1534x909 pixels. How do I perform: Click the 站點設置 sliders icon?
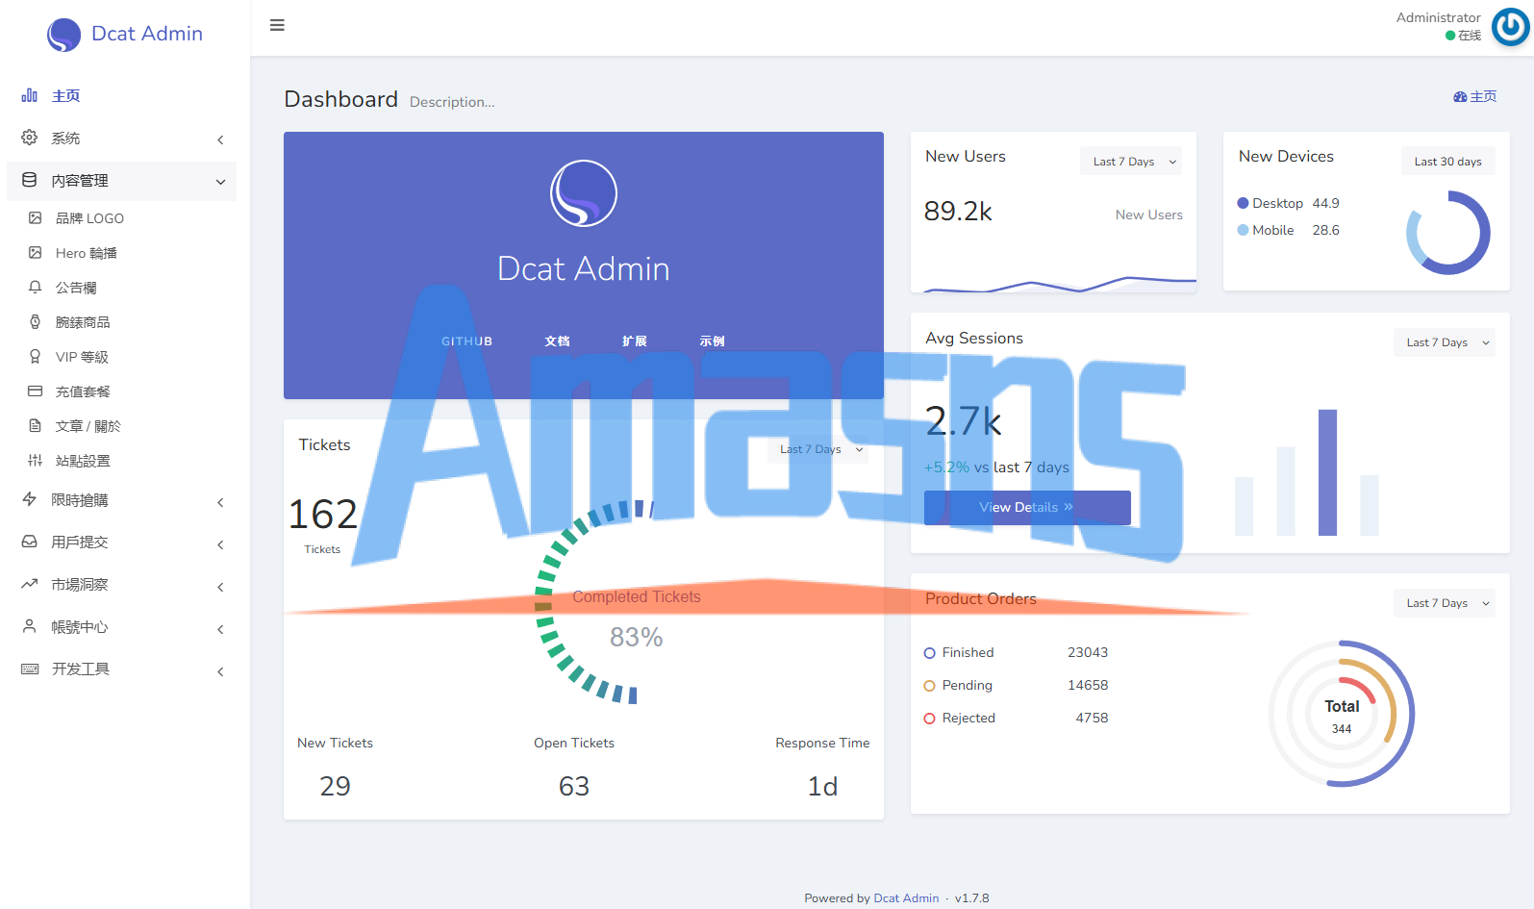pyautogui.click(x=36, y=461)
